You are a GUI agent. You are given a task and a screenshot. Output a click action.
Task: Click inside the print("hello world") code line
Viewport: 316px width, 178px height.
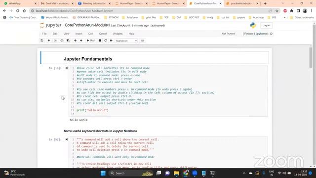point(92,110)
